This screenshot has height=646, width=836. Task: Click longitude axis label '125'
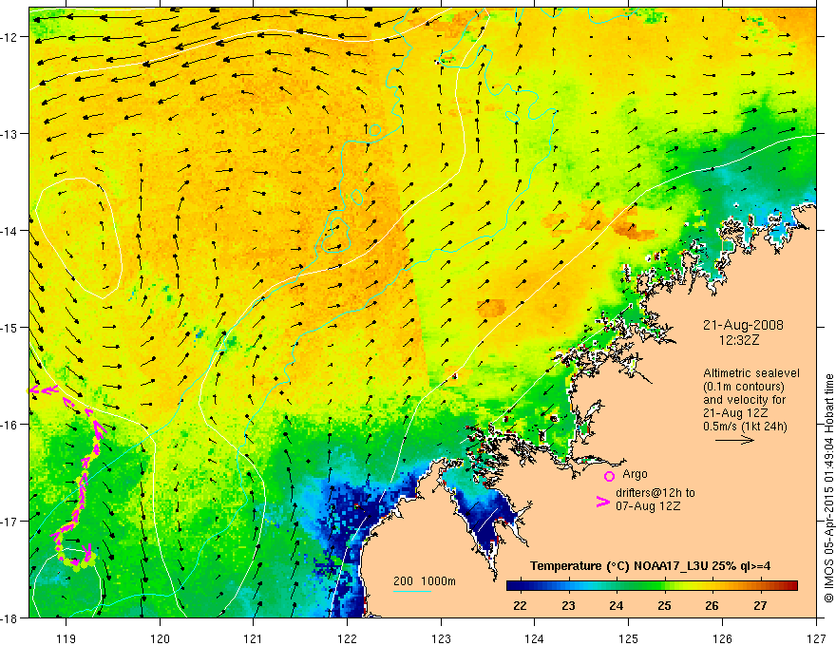(629, 638)
